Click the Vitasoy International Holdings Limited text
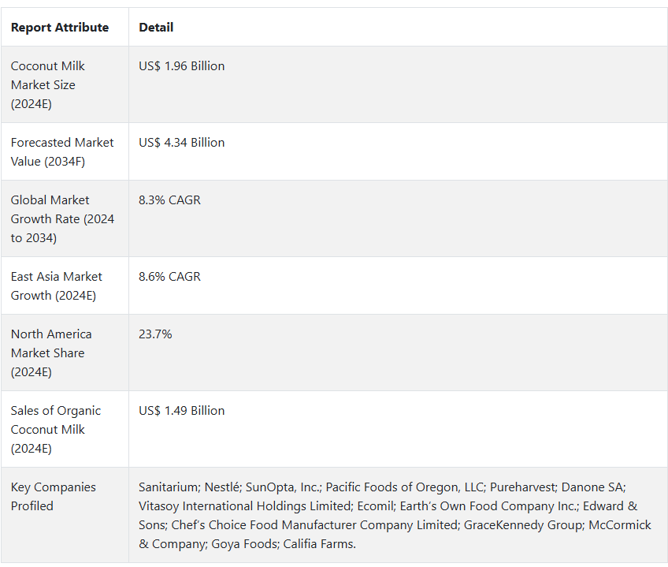 pos(245,506)
